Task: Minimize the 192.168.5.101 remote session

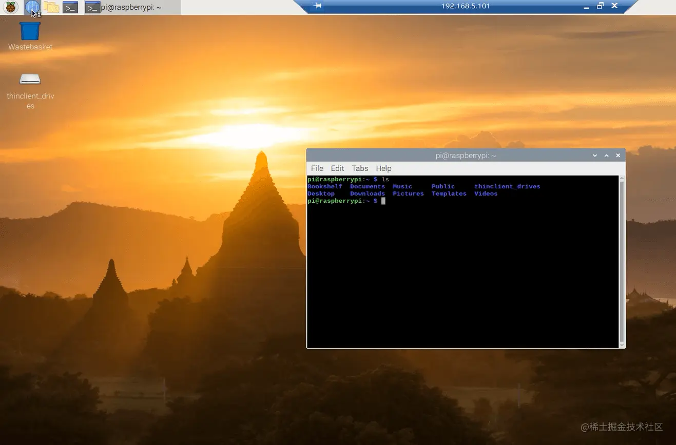Action: (x=587, y=7)
